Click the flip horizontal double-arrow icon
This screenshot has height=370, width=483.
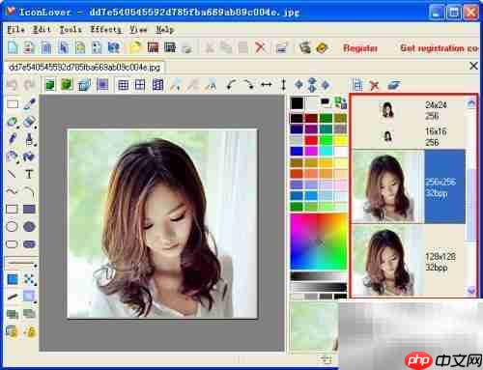tap(266, 85)
